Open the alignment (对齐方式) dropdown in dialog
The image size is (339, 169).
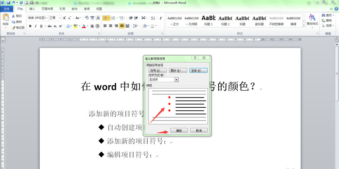(176, 80)
